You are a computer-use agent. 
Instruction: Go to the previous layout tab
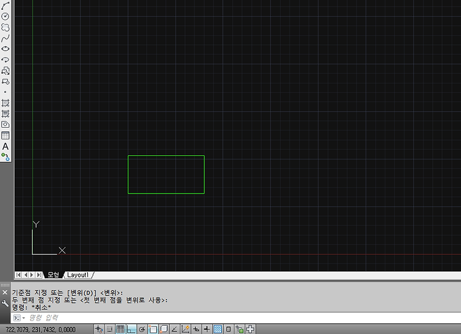(25, 275)
